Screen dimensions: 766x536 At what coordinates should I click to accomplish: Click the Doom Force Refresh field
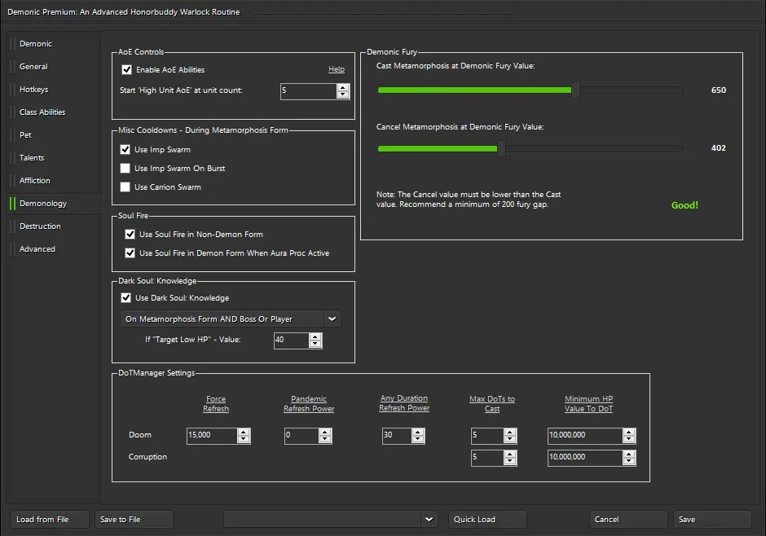pos(212,436)
